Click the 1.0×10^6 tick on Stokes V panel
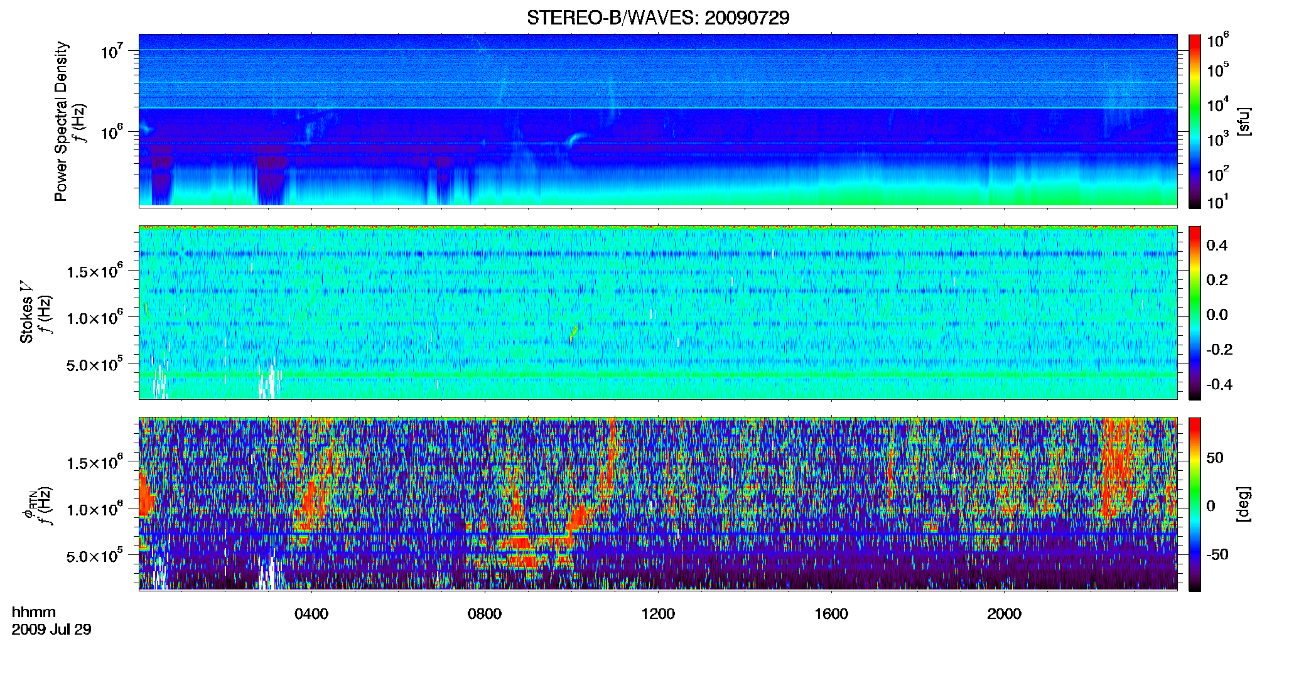 [x=95, y=317]
